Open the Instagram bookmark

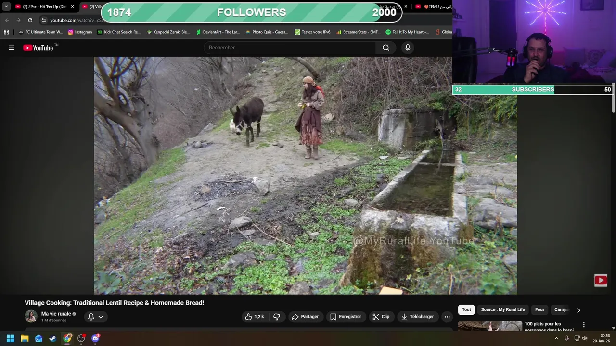(80, 32)
